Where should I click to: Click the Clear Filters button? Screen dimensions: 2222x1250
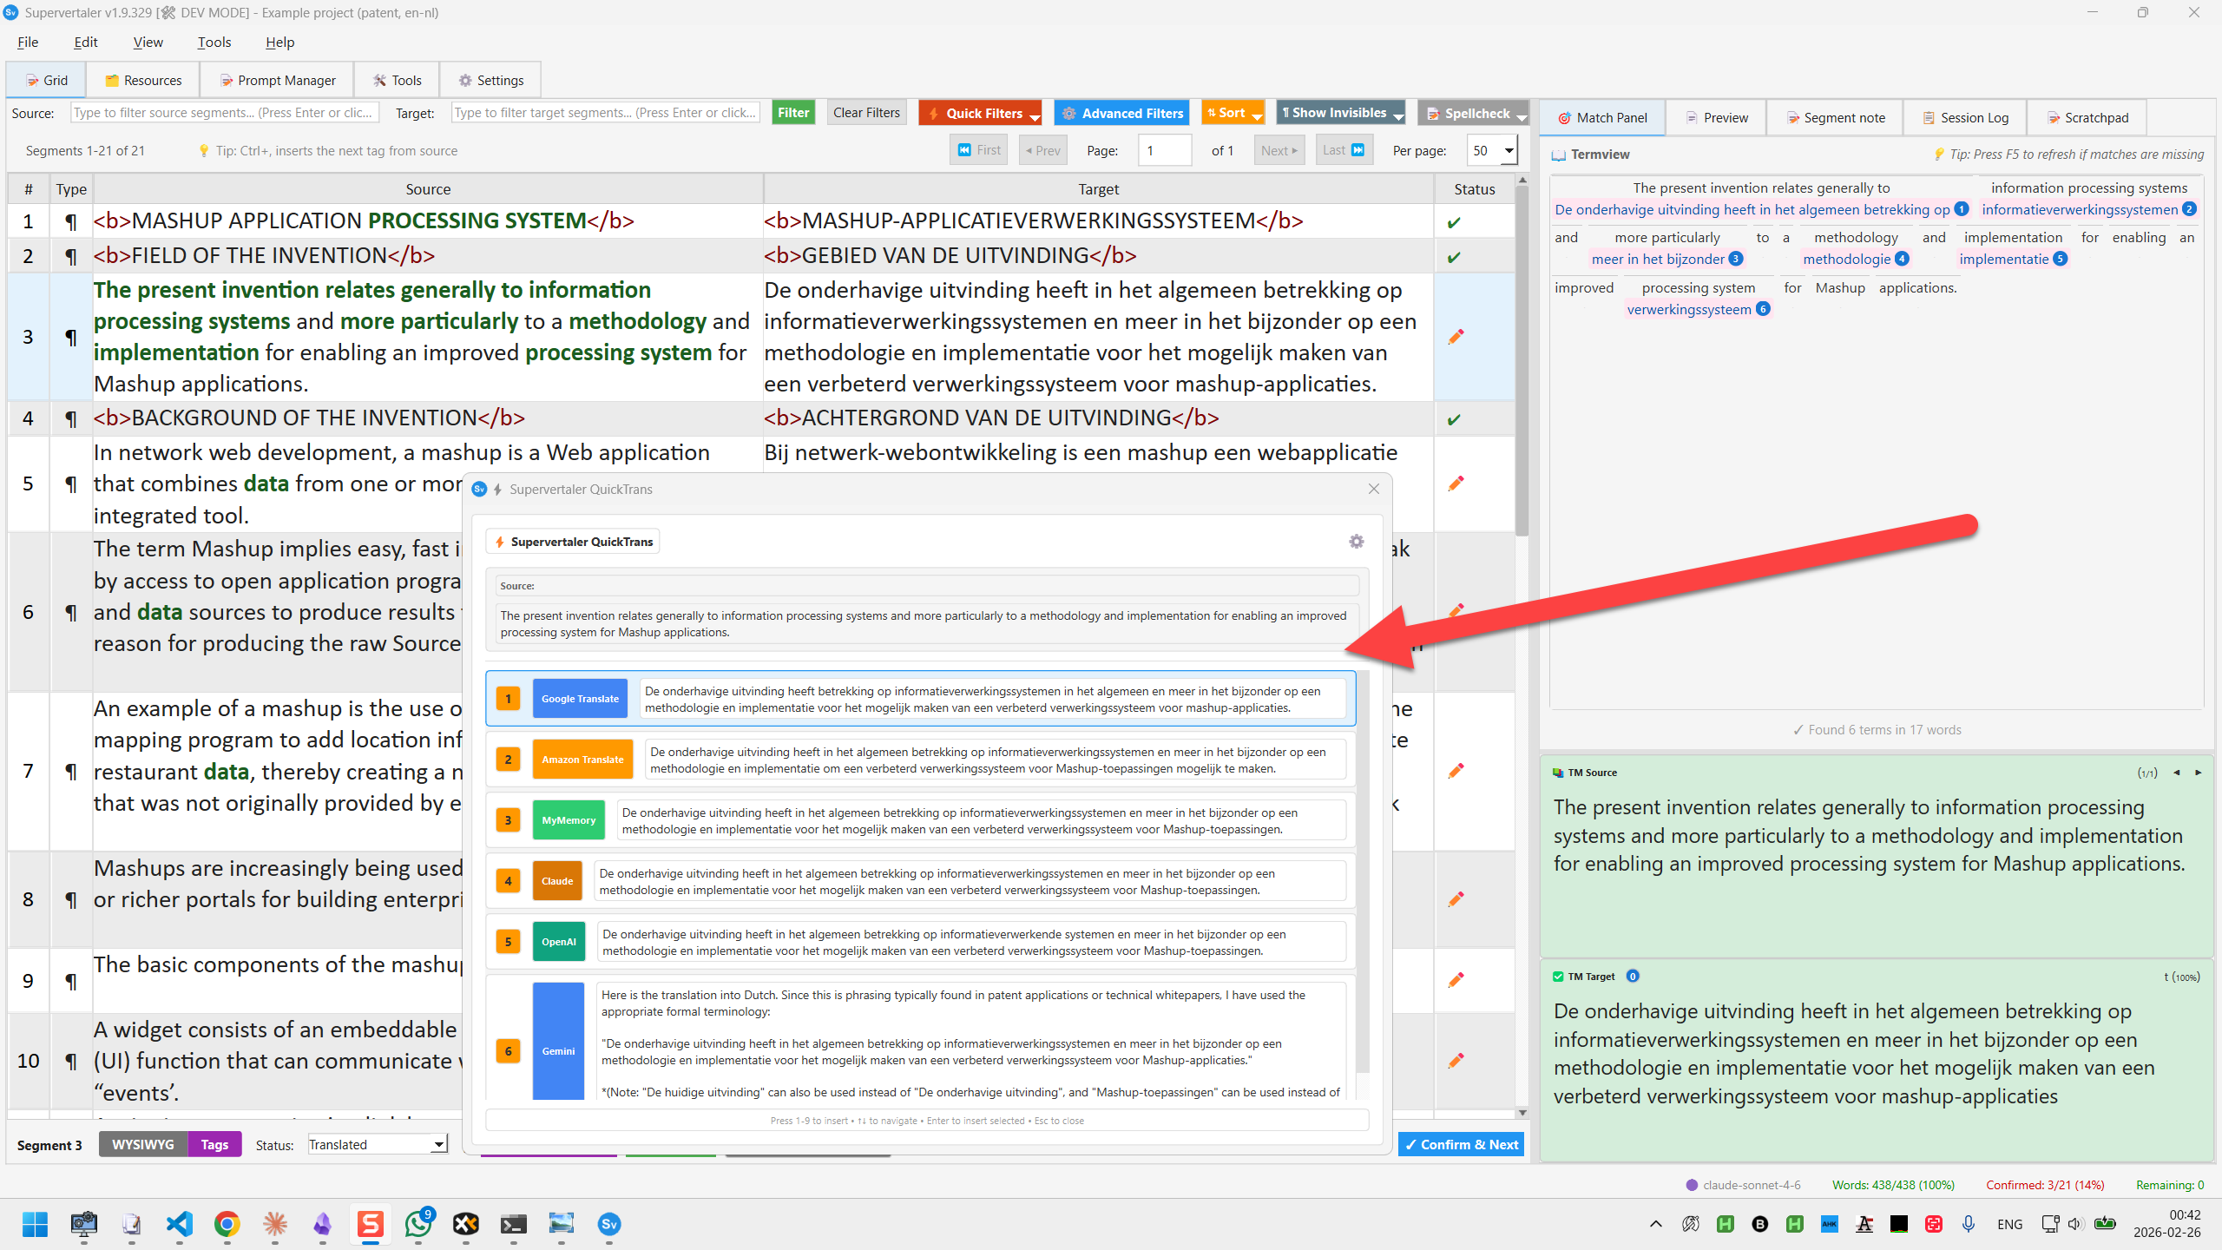865,113
